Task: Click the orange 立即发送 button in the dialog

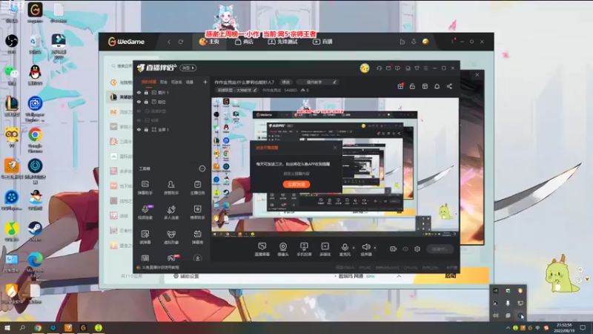Action: 296,184
